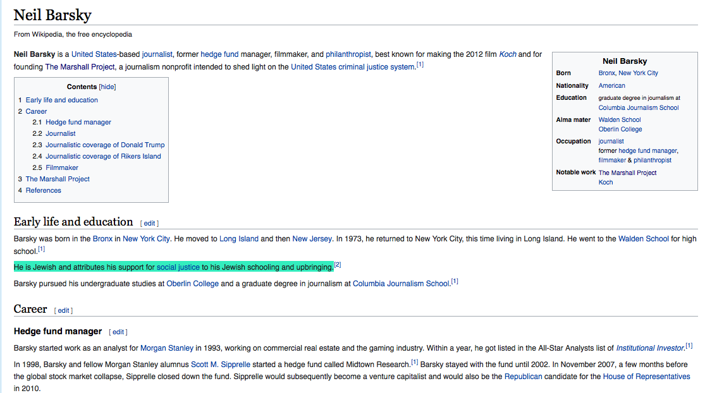Image resolution: width=705 pixels, height=393 pixels.
Task: Open the 'hedge fund' link in intro
Action: coord(219,54)
